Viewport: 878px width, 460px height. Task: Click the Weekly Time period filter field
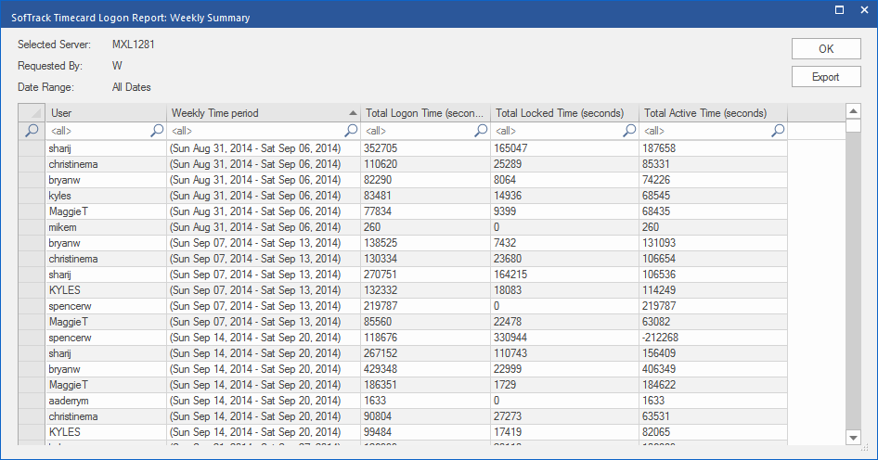point(255,131)
